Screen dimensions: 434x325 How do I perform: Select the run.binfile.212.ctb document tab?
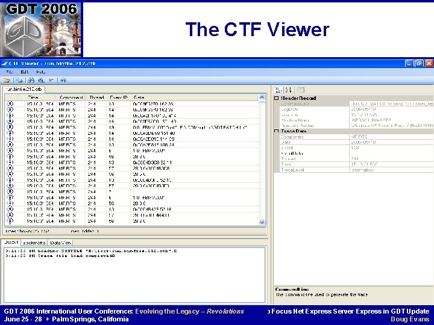pyautogui.click(x=24, y=89)
